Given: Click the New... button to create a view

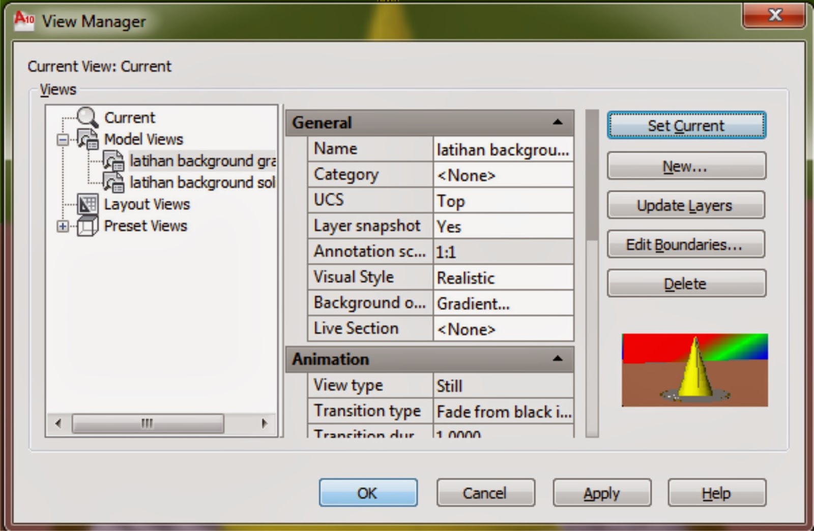Looking at the screenshot, I should click(x=686, y=166).
